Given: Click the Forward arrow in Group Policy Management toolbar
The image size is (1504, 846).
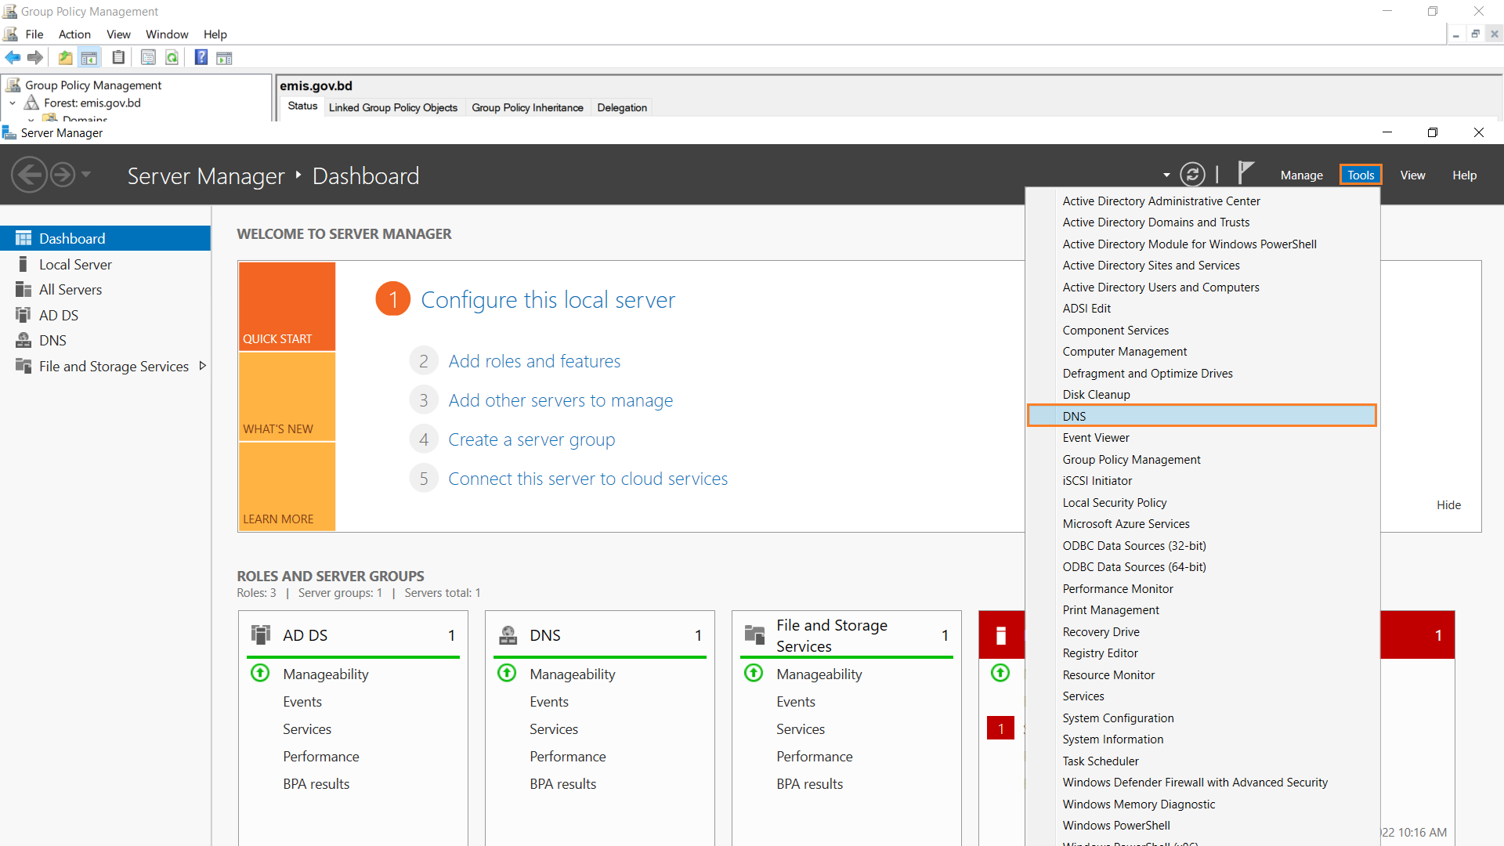Looking at the screenshot, I should click(35, 57).
